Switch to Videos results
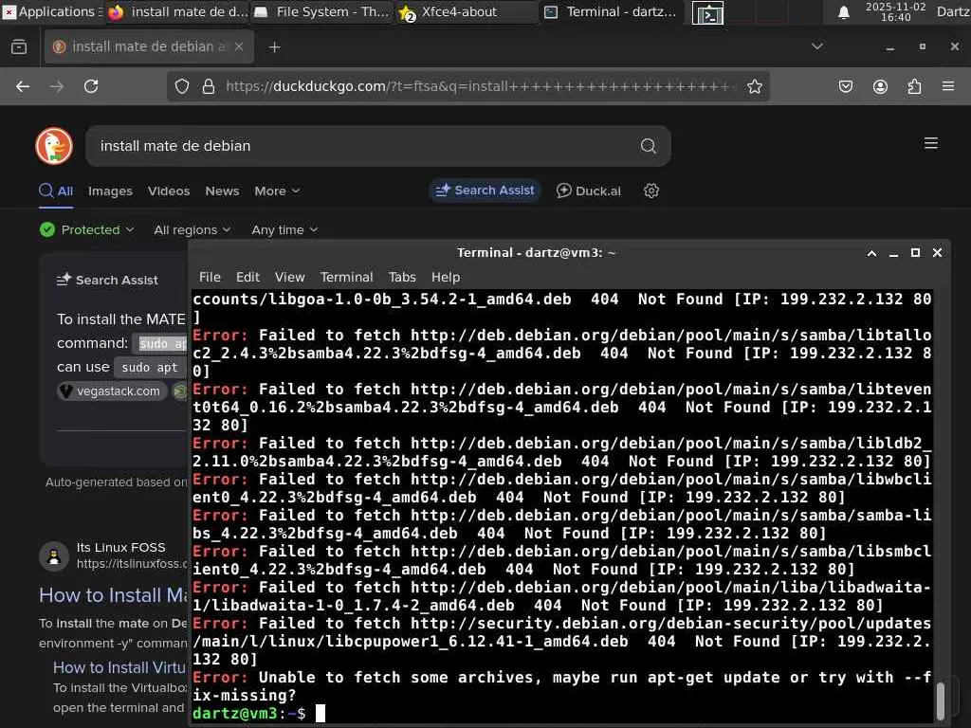This screenshot has width=971, height=728. [x=169, y=191]
